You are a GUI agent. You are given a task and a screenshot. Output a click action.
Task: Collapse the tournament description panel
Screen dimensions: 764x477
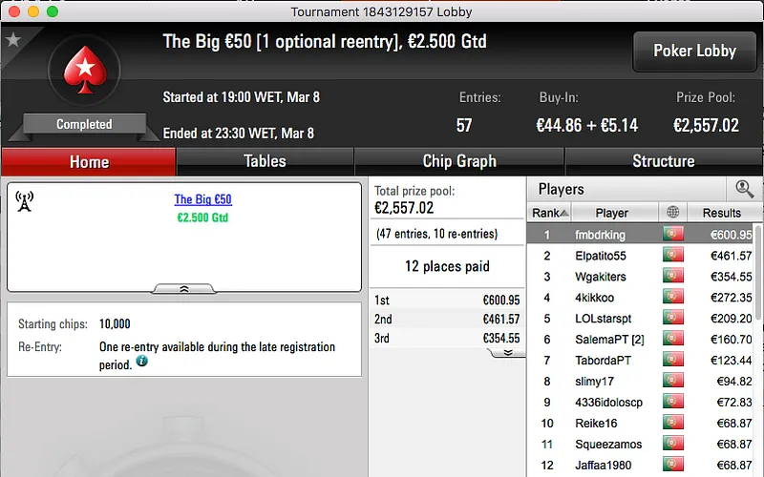(x=184, y=289)
